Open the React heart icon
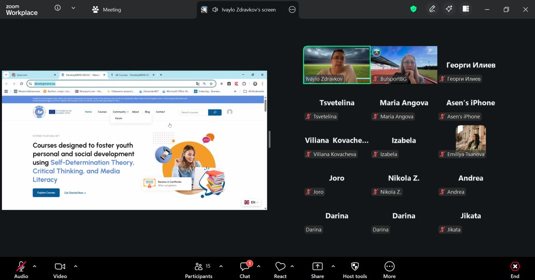Screen dimensions: 535x280 coord(280,270)
